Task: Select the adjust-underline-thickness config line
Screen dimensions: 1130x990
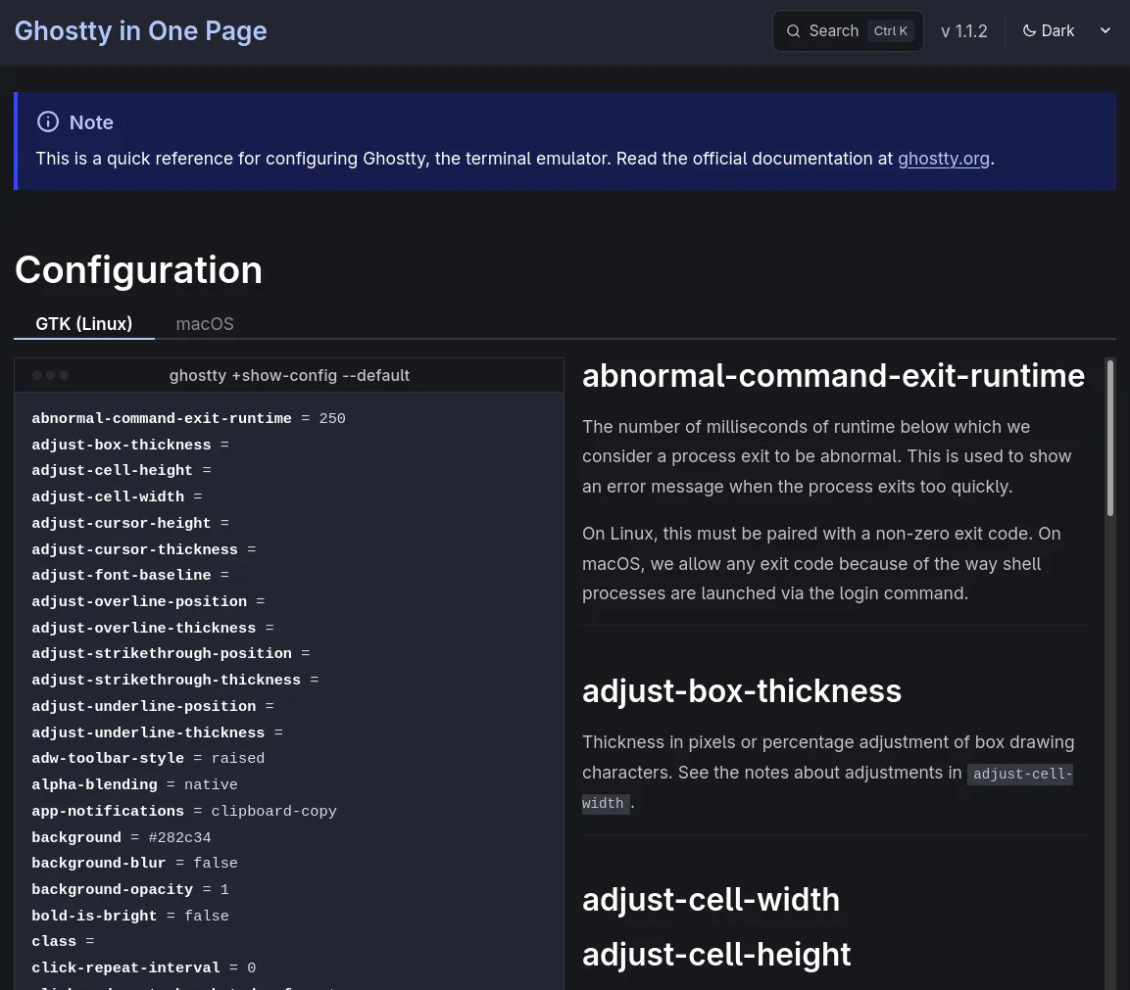Action: click(157, 732)
